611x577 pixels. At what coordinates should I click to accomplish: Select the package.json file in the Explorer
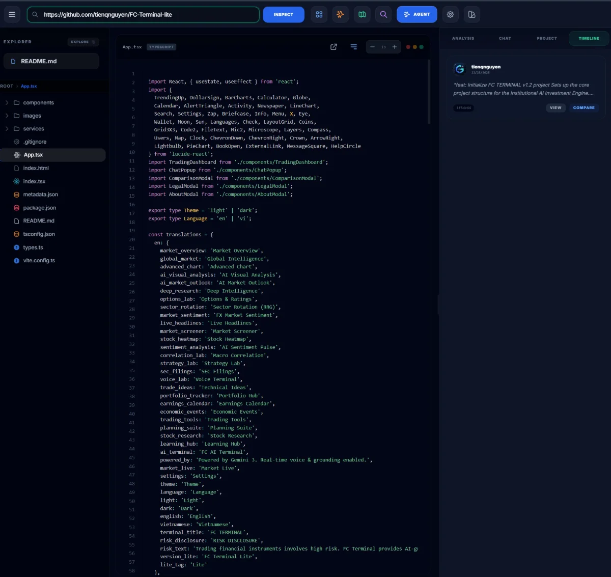click(x=40, y=207)
